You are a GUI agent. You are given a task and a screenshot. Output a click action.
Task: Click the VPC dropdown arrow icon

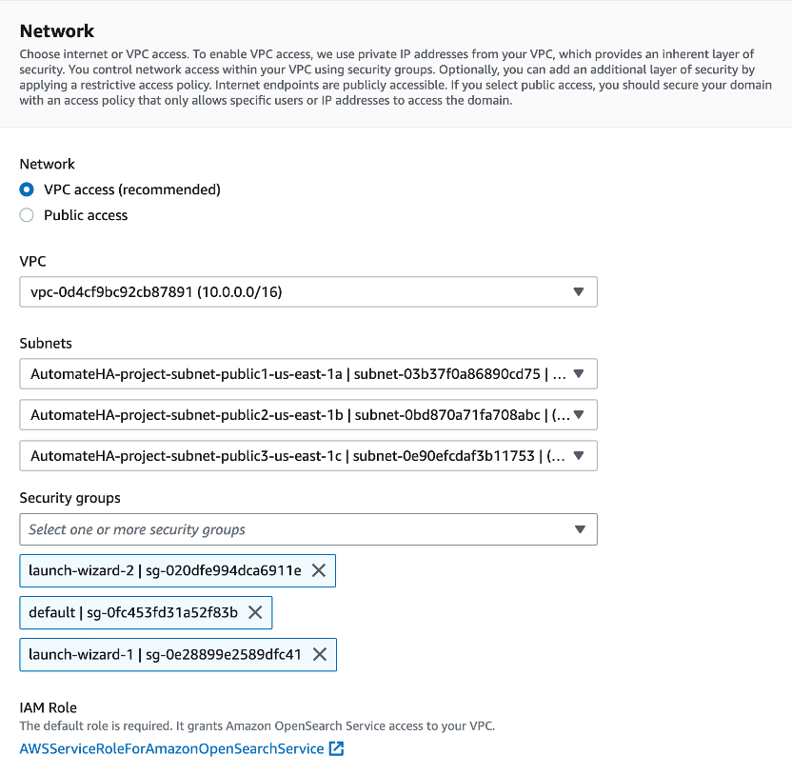[579, 292]
